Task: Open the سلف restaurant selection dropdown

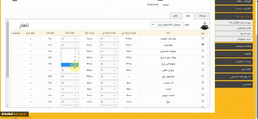Action: [x=167, y=25]
